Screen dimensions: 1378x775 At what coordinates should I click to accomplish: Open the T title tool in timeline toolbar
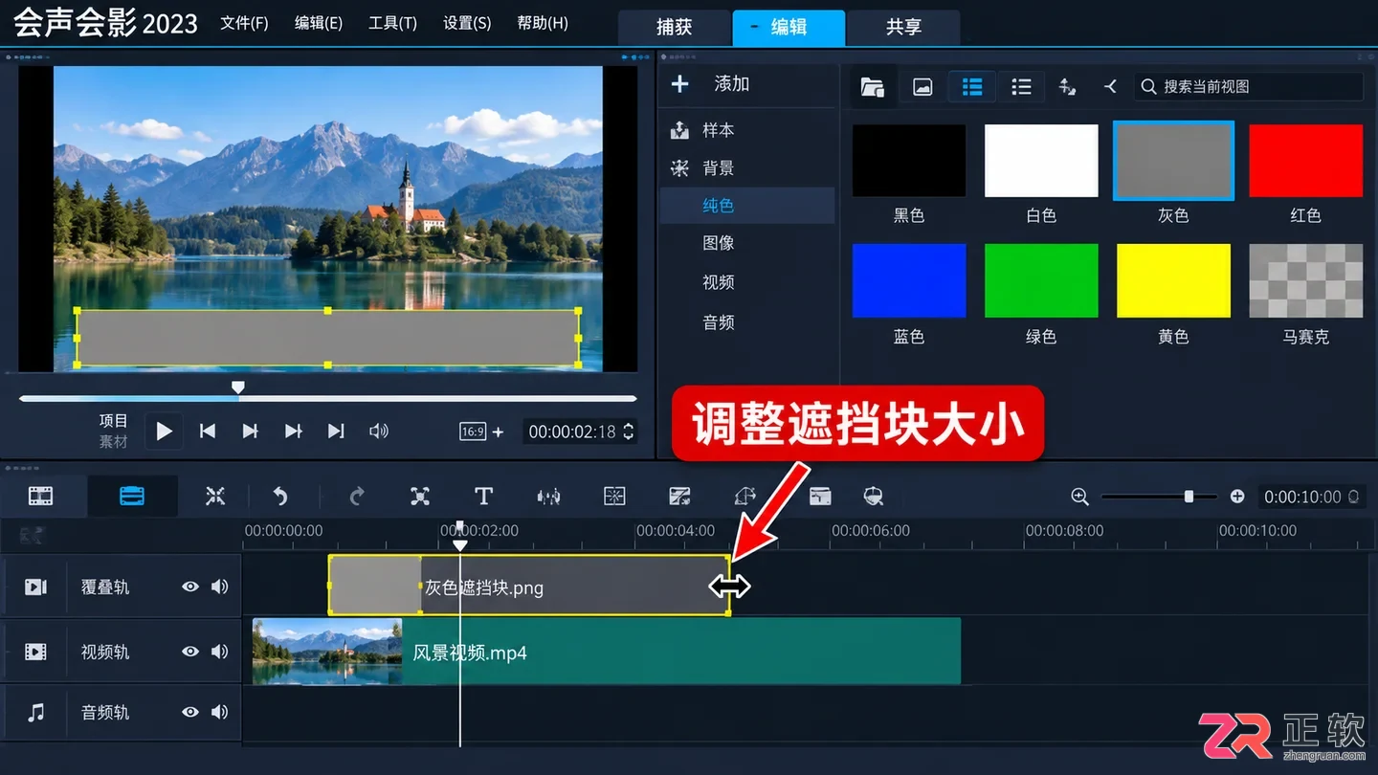483,496
